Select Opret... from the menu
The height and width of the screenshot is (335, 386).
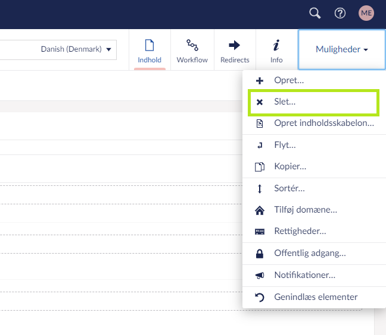click(x=289, y=80)
